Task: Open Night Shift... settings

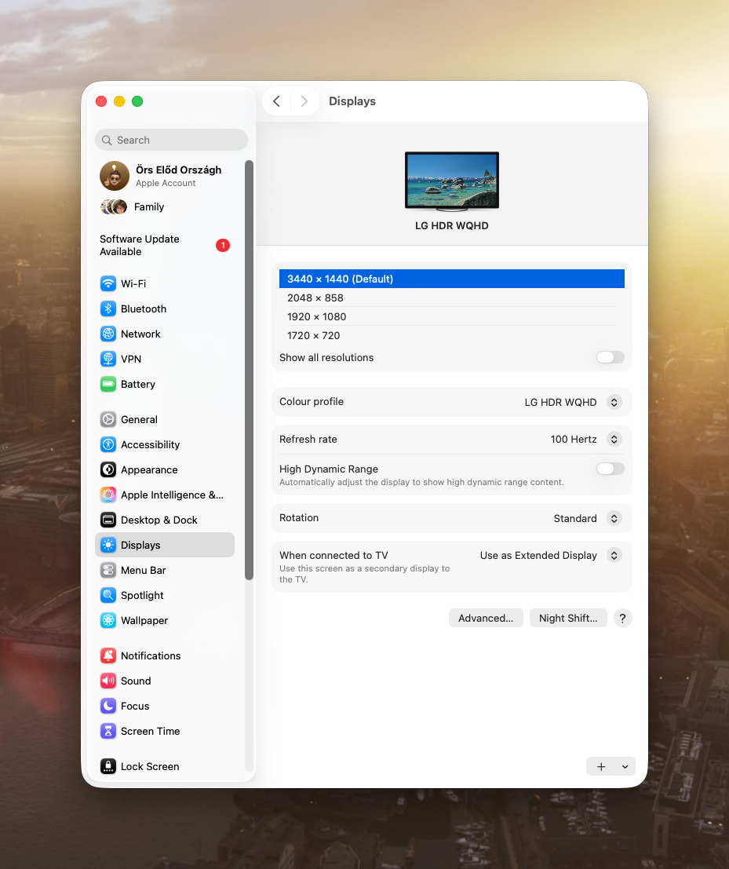Action: [568, 618]
